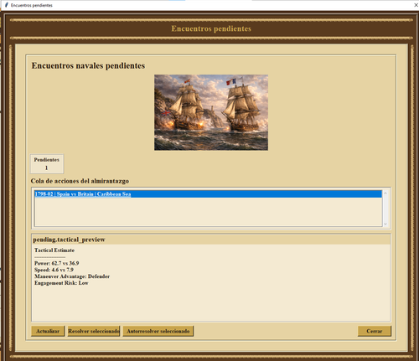Click the feather icon in title bar

pos(7,5)
